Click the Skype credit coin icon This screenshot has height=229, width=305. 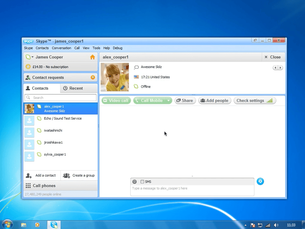click(x=28, y=67)
